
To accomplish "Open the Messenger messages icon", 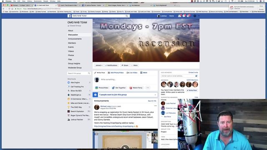I will coord(184,16).
